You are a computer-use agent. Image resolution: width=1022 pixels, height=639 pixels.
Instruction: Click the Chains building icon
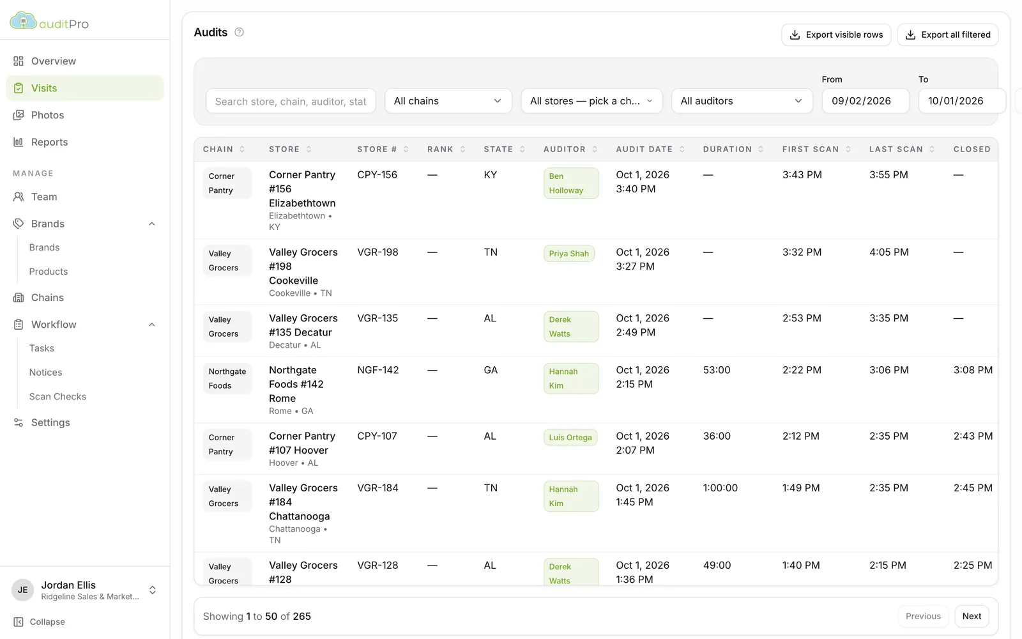coord(19,298)
